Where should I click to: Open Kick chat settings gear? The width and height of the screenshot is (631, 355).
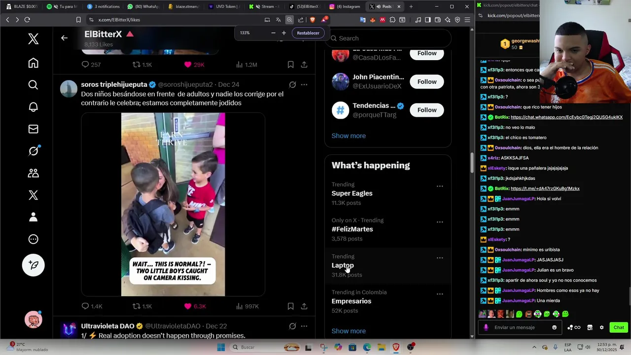(601, 327)
